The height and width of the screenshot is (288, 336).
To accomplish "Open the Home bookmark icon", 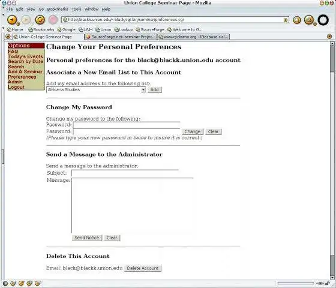I will click(15, 29).
